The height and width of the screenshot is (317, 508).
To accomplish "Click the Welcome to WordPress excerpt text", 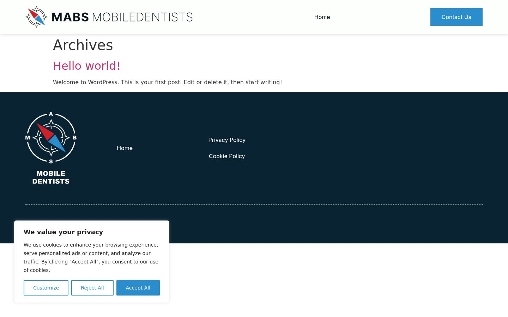I will click(168, 82).
